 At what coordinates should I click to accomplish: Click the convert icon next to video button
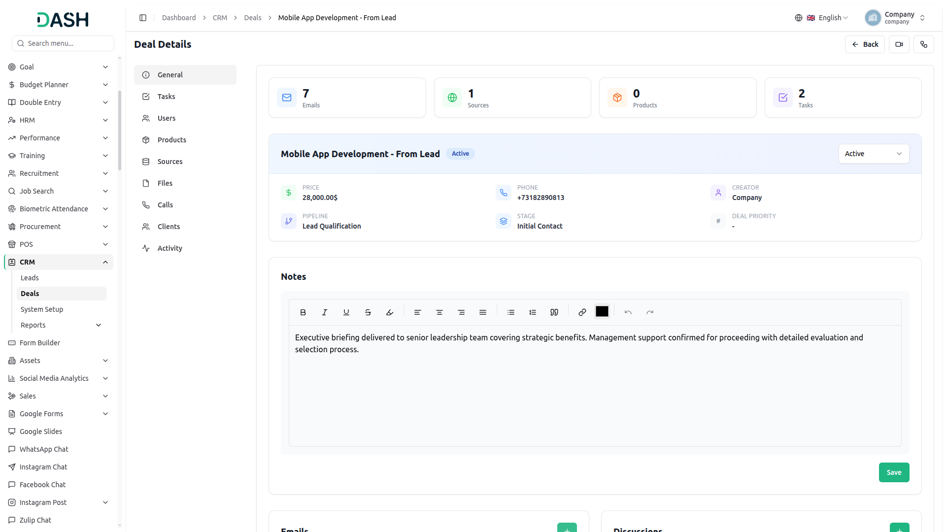[x=924, y=44]
